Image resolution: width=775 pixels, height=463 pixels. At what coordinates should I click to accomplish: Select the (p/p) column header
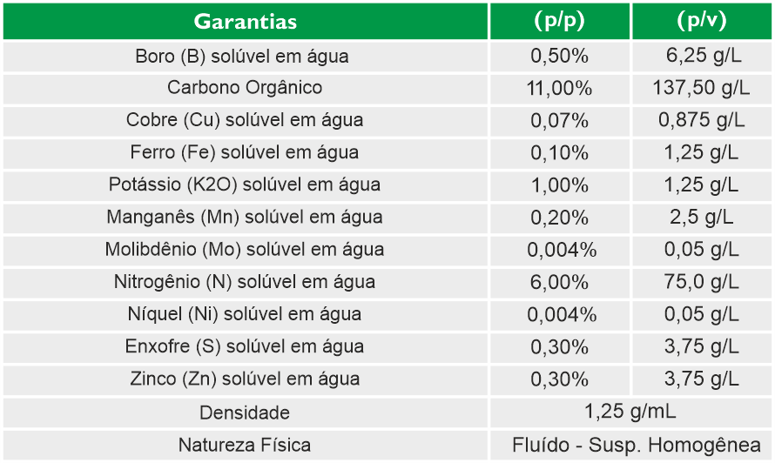[x=559, y=21]
